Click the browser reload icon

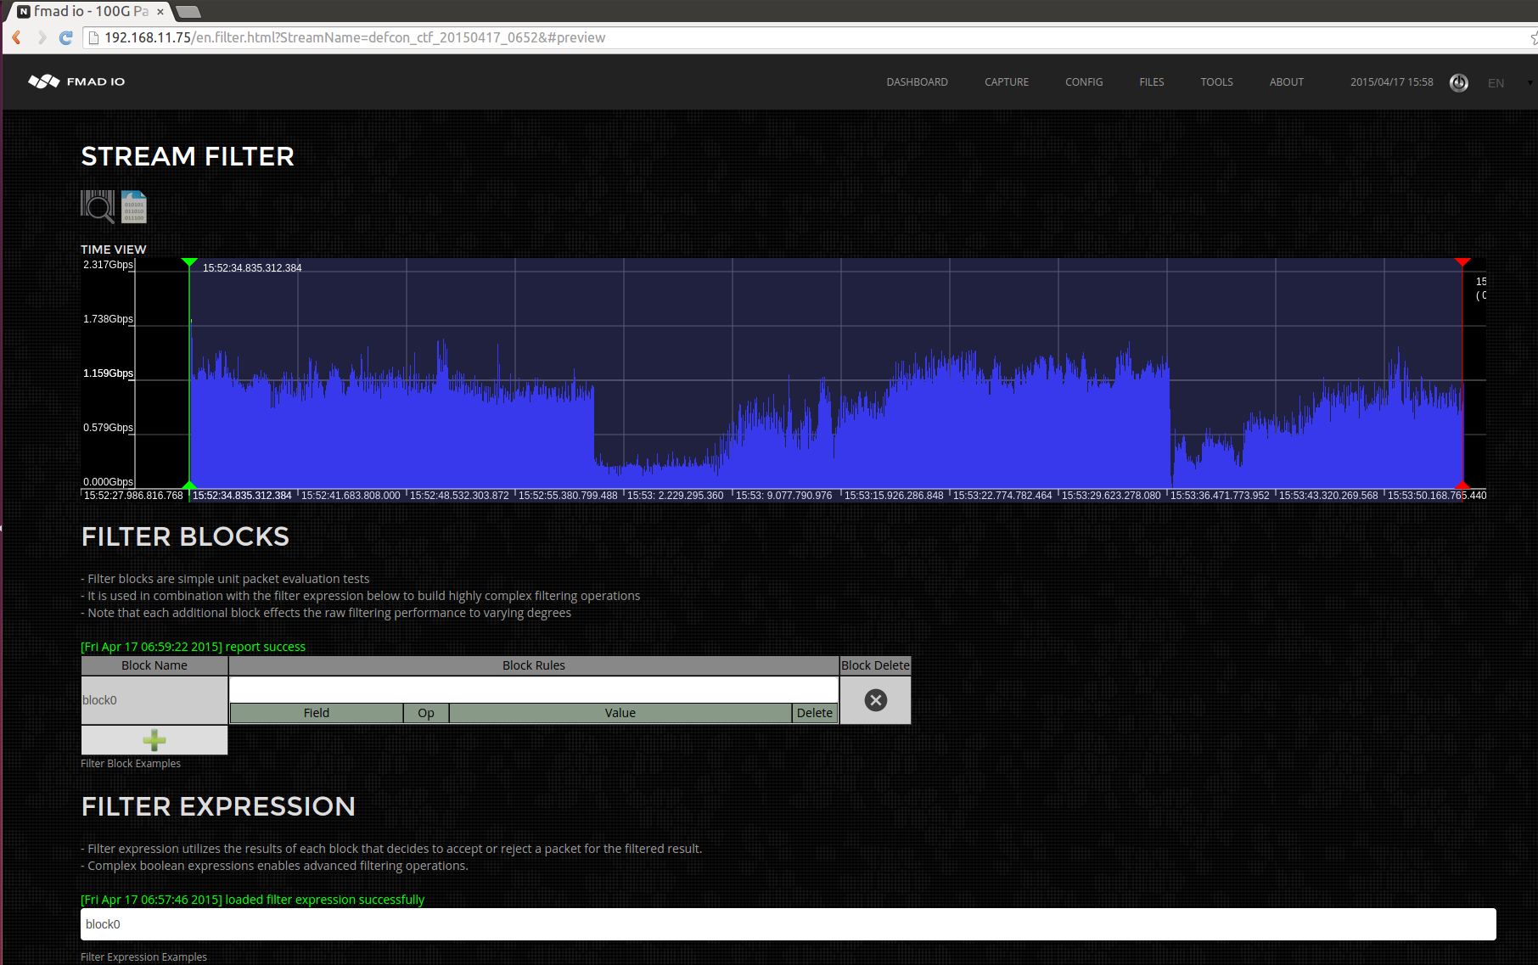66,37
